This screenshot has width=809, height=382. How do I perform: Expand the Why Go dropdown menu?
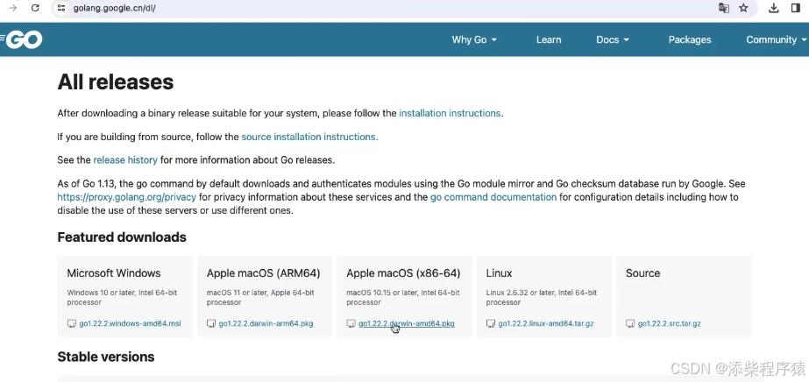(x=474, y=39)
